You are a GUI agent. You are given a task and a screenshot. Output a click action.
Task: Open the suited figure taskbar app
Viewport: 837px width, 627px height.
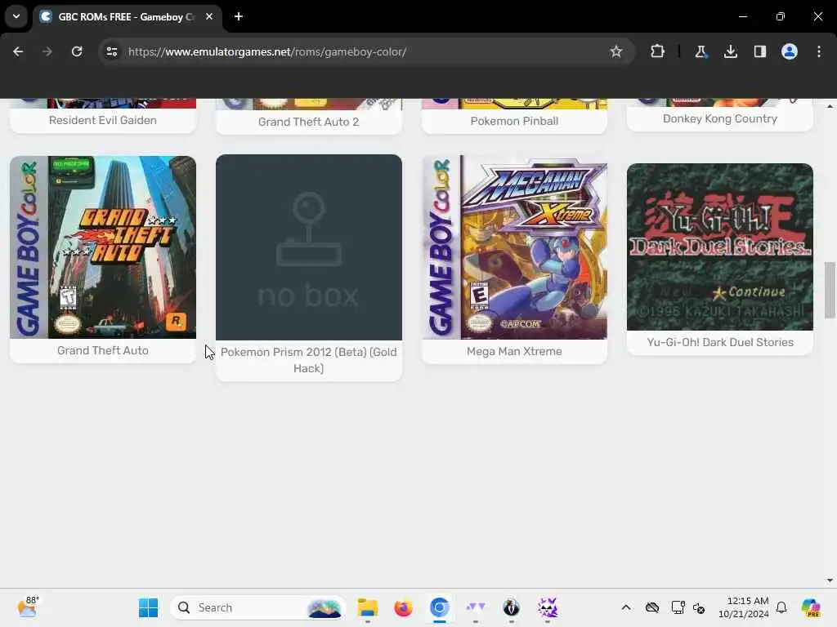click(x=512, y=607)
